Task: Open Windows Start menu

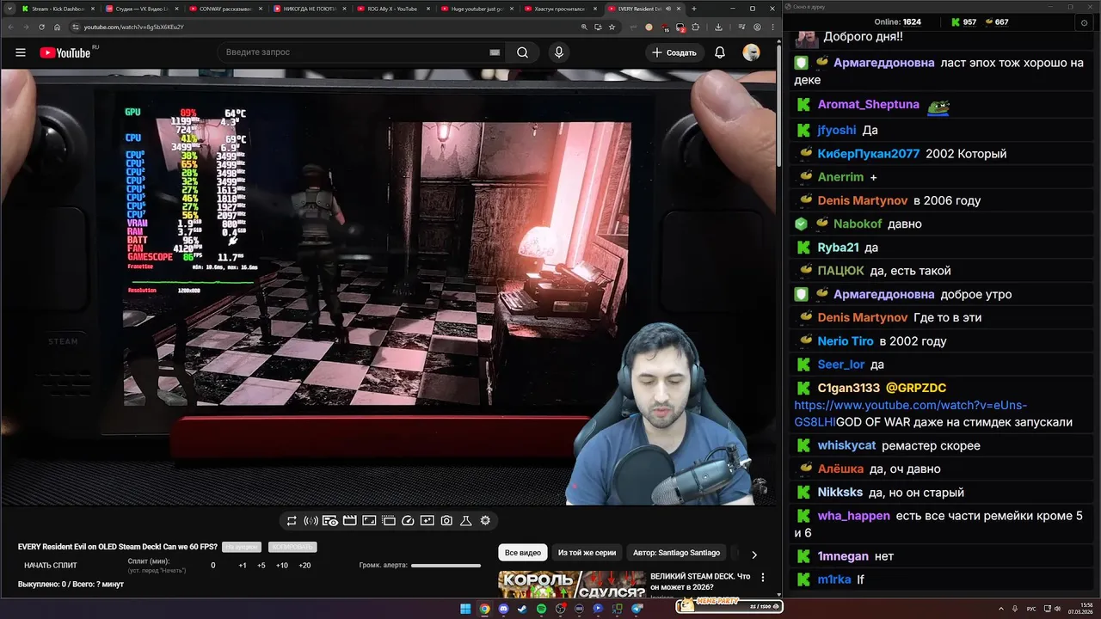Action: pos(465,609)
